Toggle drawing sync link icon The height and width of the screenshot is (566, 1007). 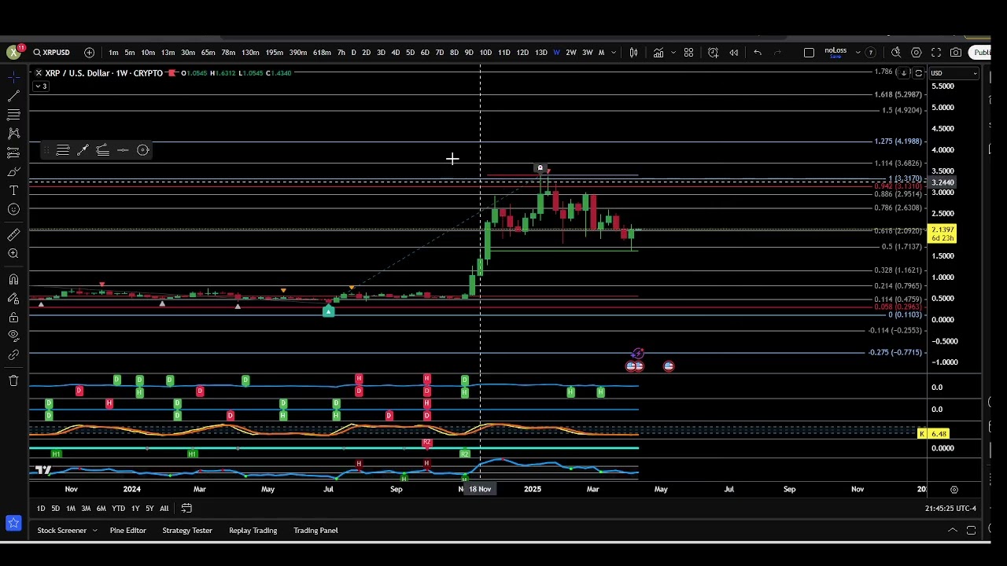coord(13,355)
